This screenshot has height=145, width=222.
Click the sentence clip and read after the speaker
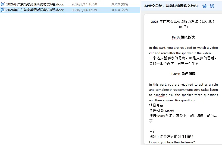point(180,53)
